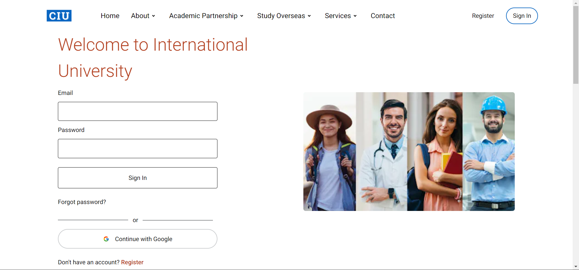Click Register in the top navigation
The width and height of the screenshot is (579, 270).
(x=483, y=16)
